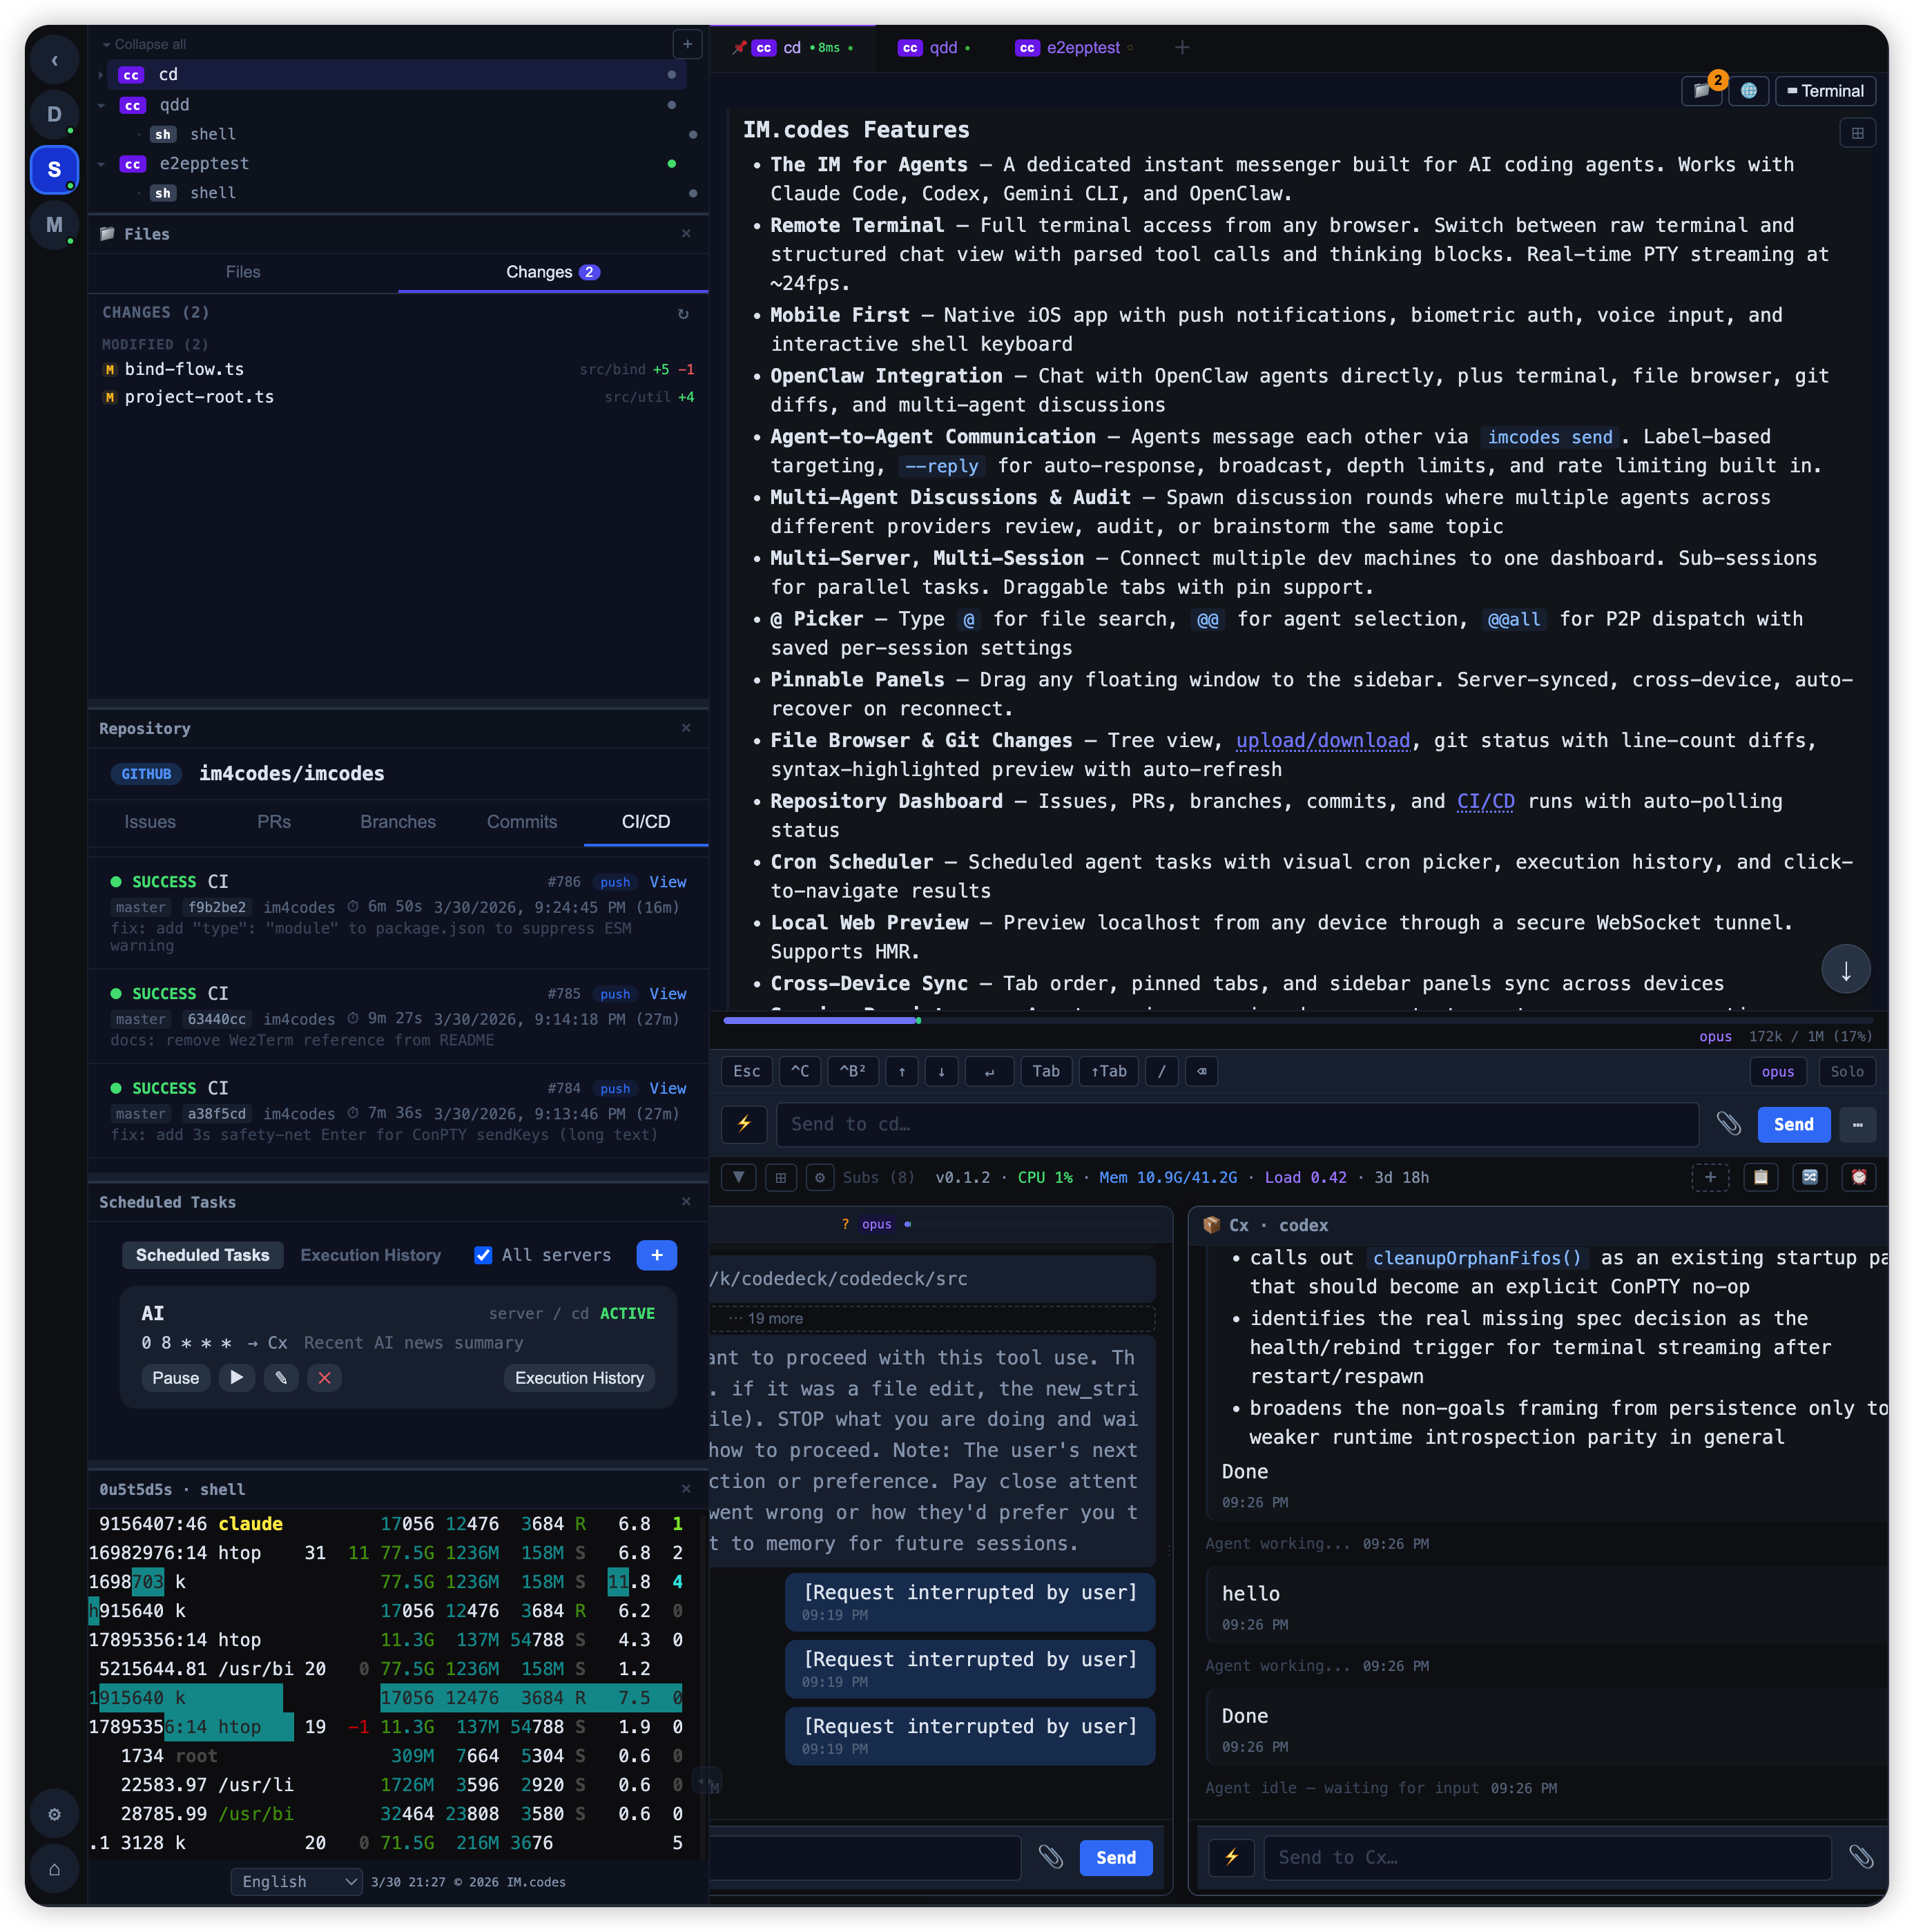Viewport: 1914px width, 1932px height.
Task: Toggle Solo mode button
Action: coord(1846,1071)
